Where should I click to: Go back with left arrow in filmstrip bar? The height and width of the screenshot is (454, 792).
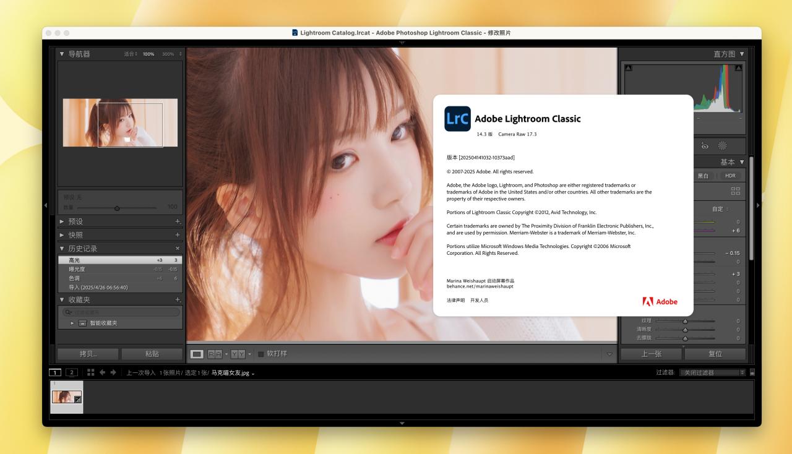[102, 372]
